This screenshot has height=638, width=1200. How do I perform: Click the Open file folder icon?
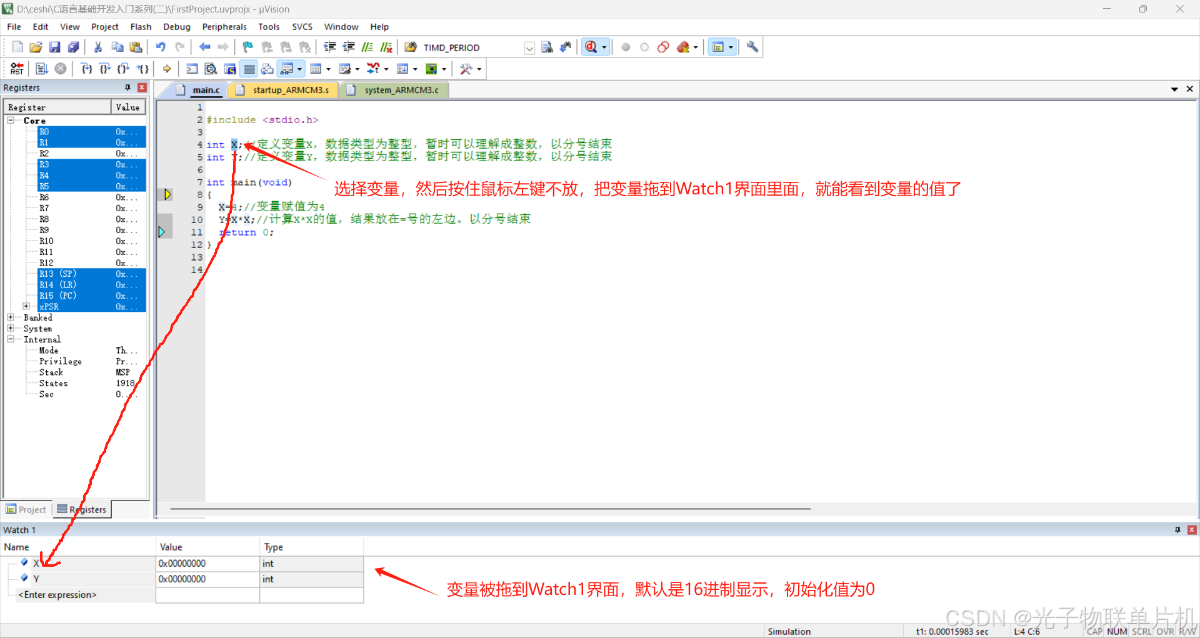[x=36, y=47]
